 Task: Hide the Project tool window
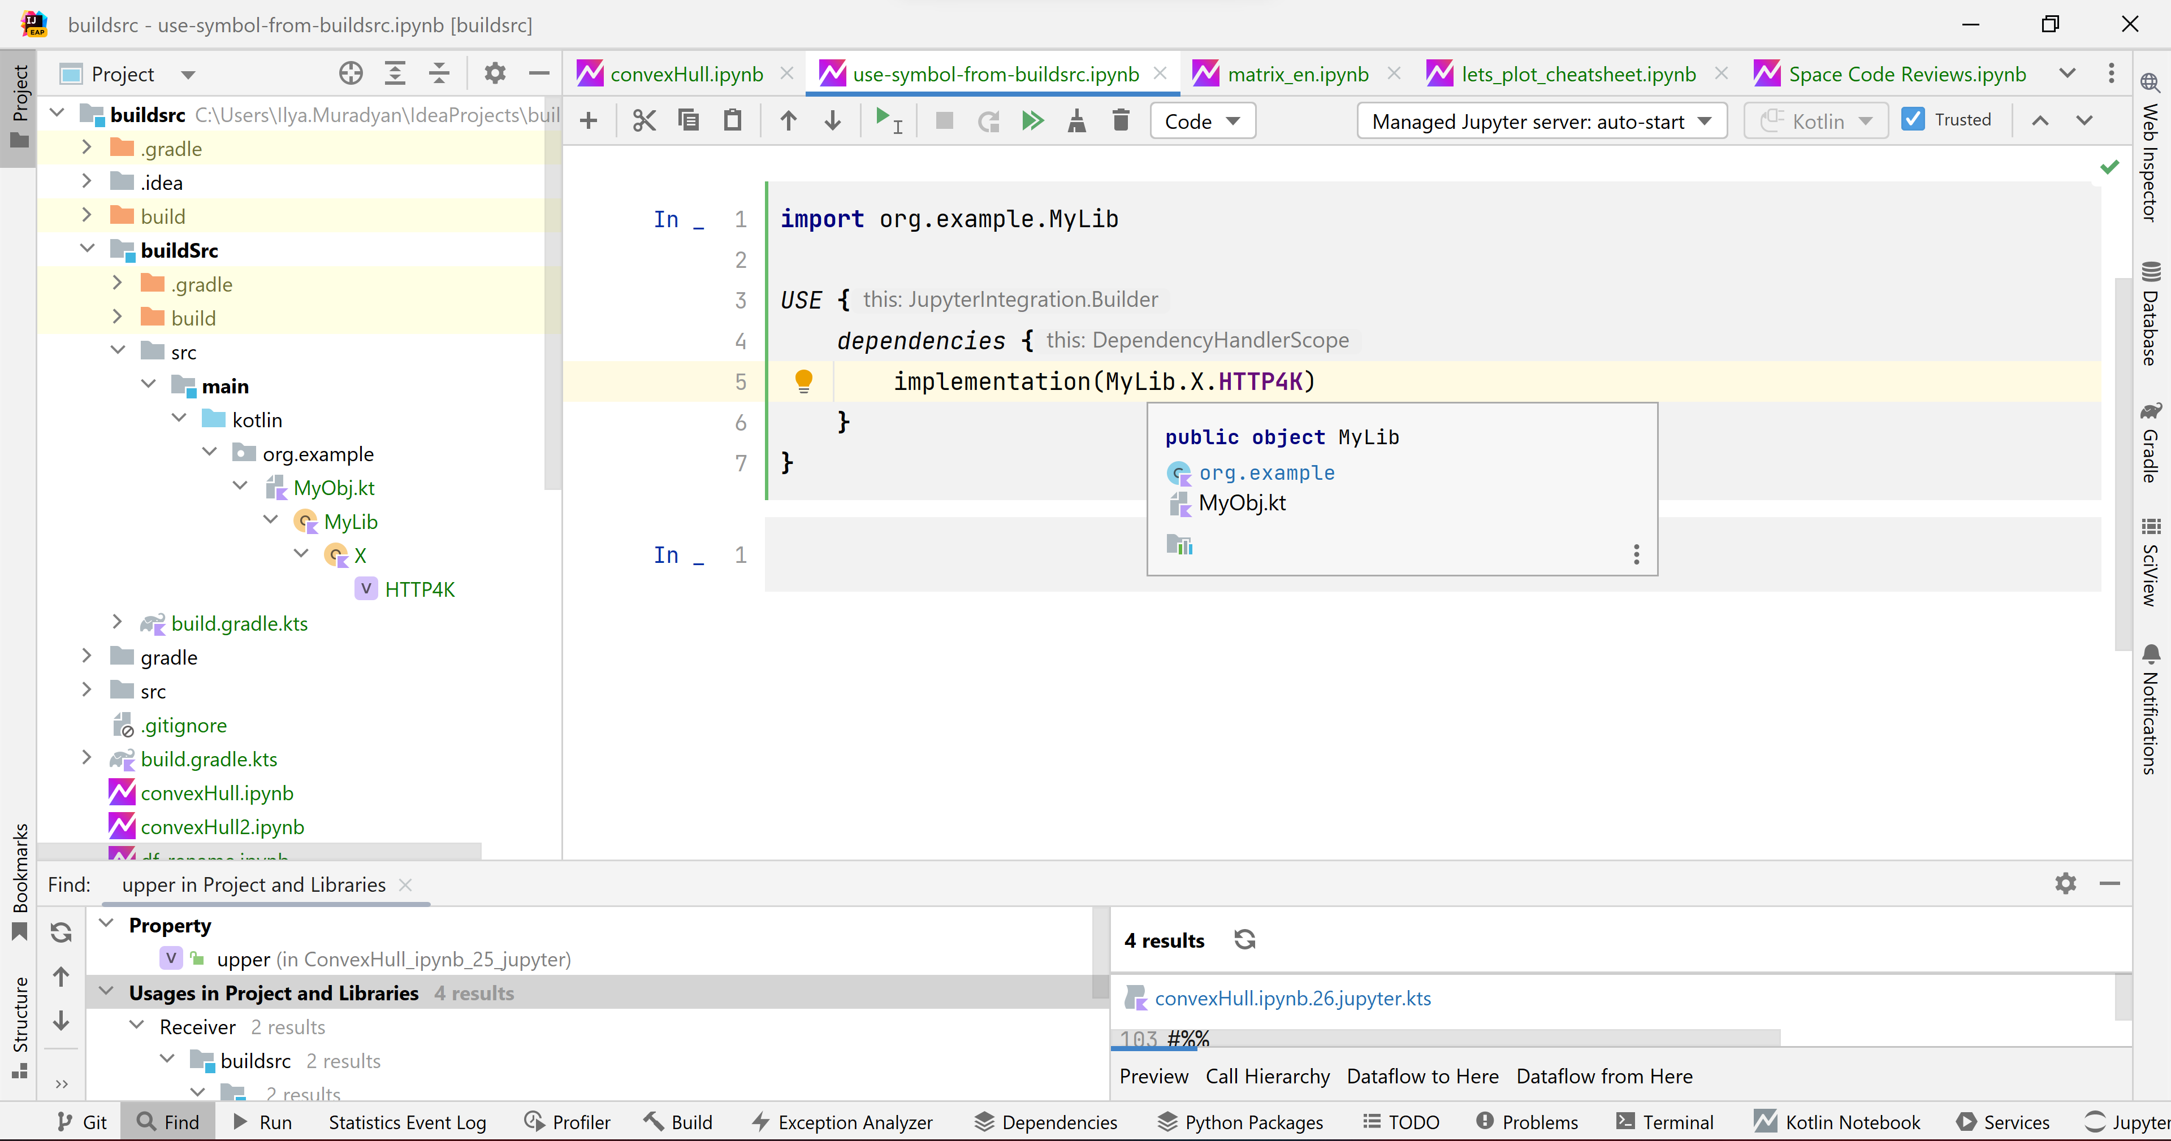539,74
